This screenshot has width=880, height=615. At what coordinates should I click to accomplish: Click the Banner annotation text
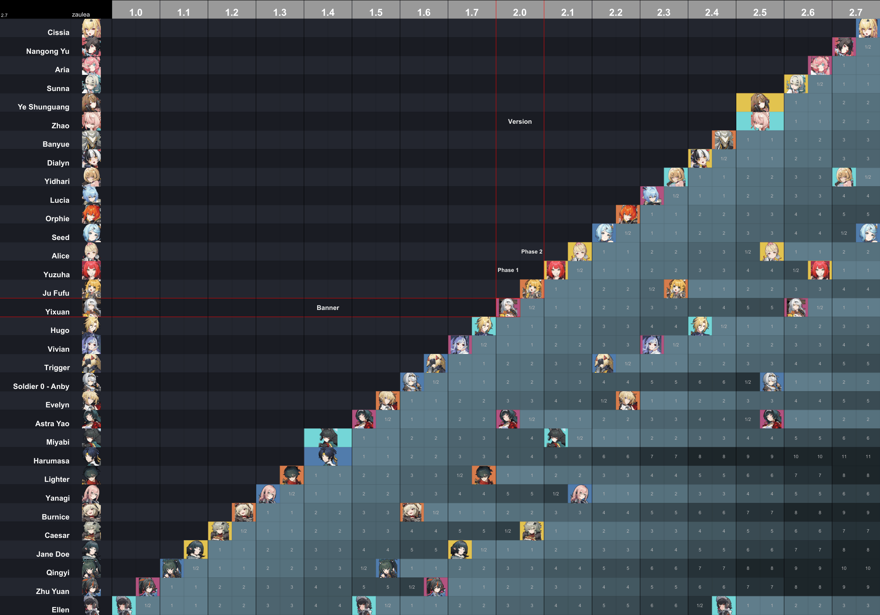pyautogui.click(x=328, y=308)
